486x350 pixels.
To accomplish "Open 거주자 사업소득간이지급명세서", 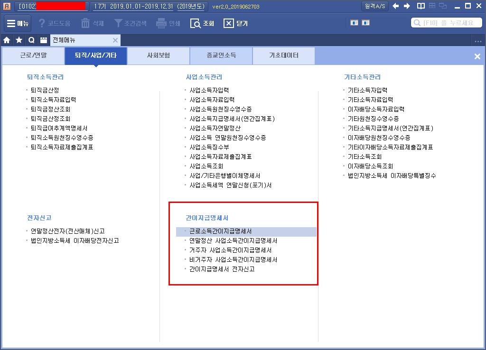I will click(x=231, y=250).
